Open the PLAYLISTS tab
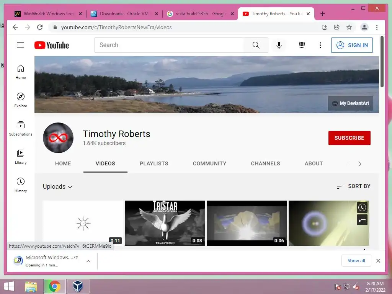This screenshot has width=392, height=294. [x=154, y=163]
